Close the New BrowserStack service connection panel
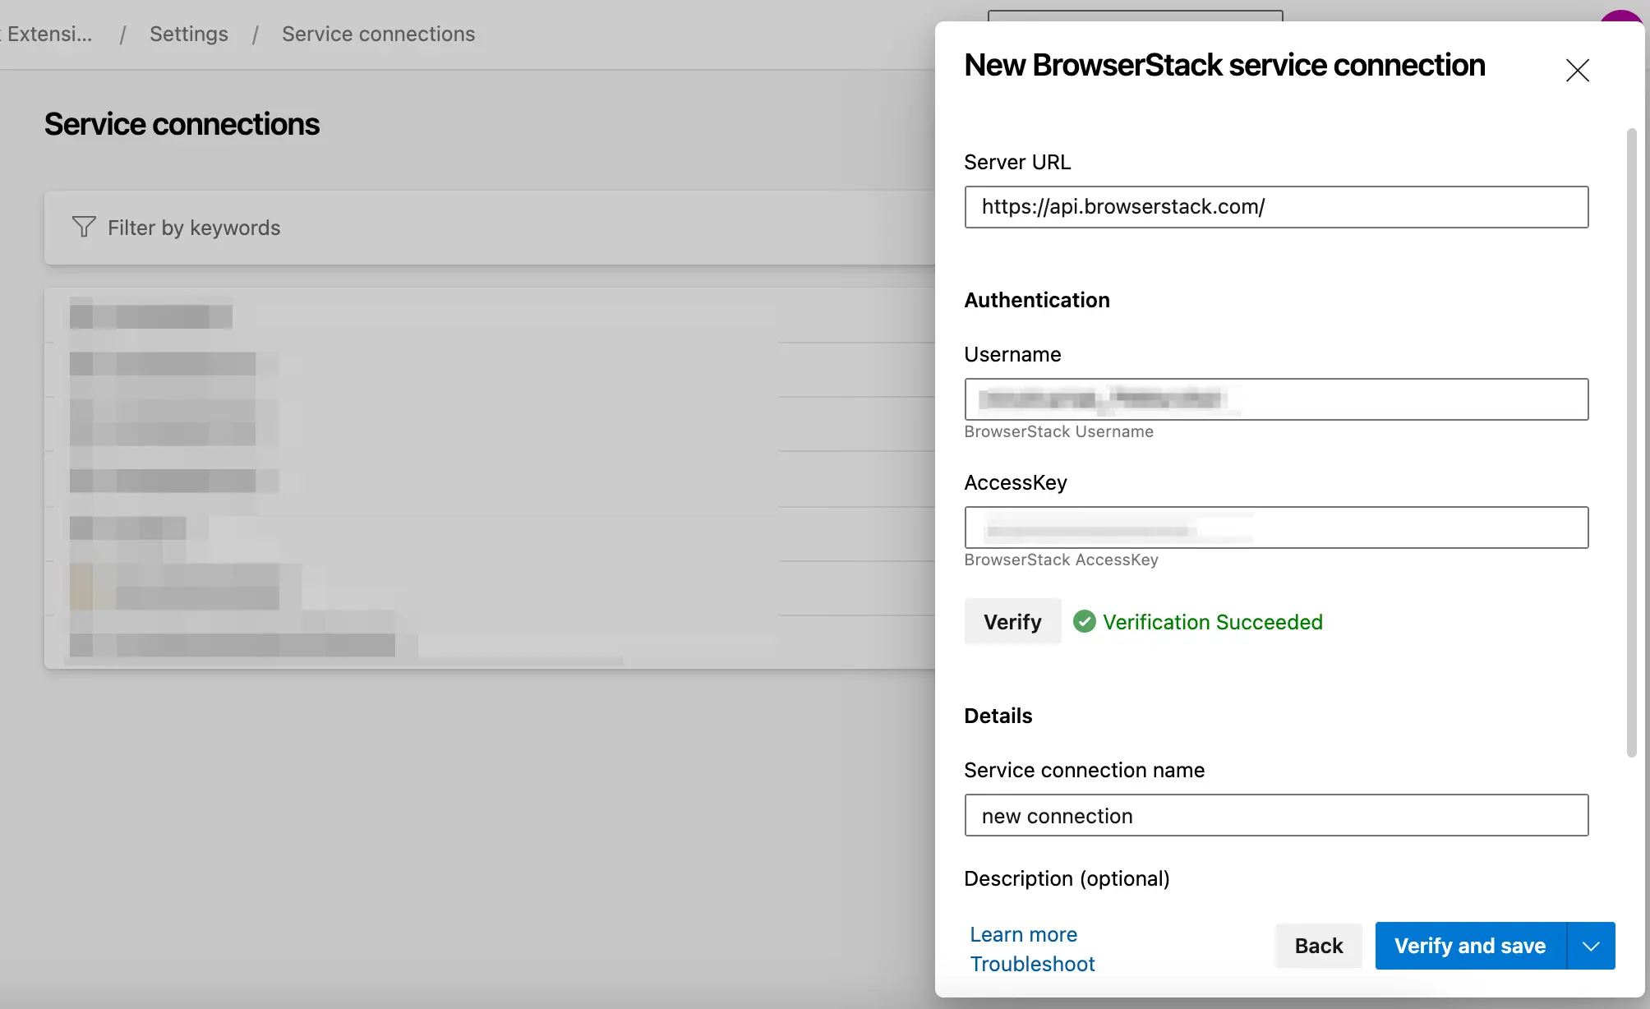This screenshot has height=1009, width=1650. click(x=1577, y=70)
